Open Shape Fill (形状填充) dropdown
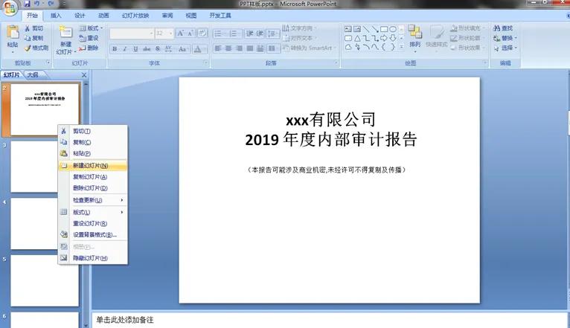This screenshot has width=570, height=328. pos(467,28)
